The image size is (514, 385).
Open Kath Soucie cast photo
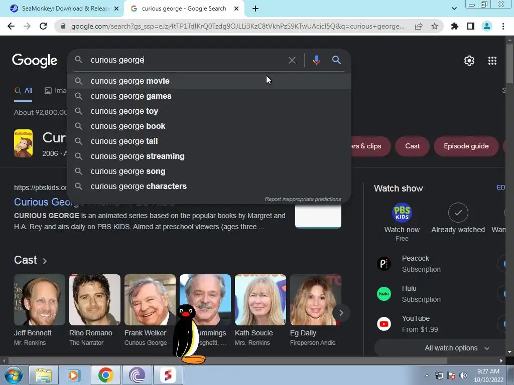click(x=261, y=300)
